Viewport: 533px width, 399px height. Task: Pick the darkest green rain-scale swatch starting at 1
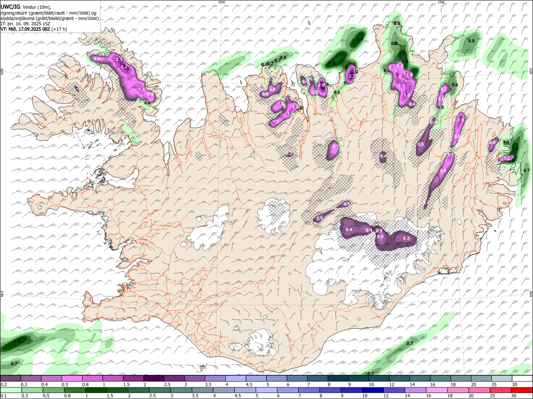point(96,390)
